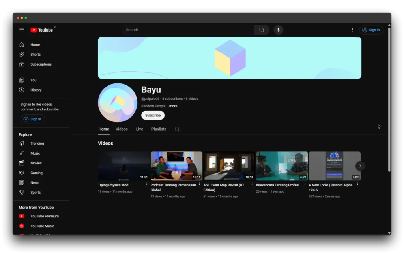
Task: Click Sign in button in the sidebar
Action: tap(32, 119)
